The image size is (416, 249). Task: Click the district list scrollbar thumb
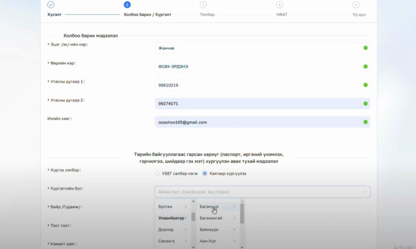(x=242, y=213)
